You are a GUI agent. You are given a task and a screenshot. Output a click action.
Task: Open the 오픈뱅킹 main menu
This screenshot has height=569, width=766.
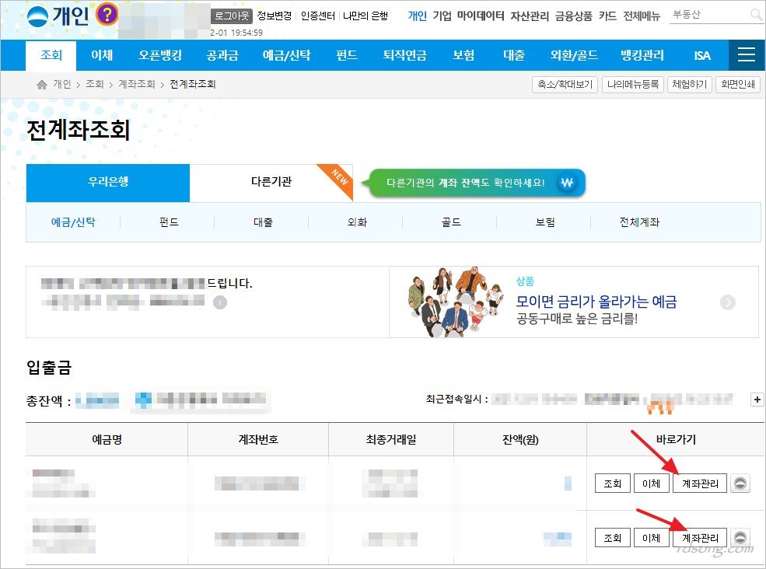pyautogui.click(x=160, y=56)
